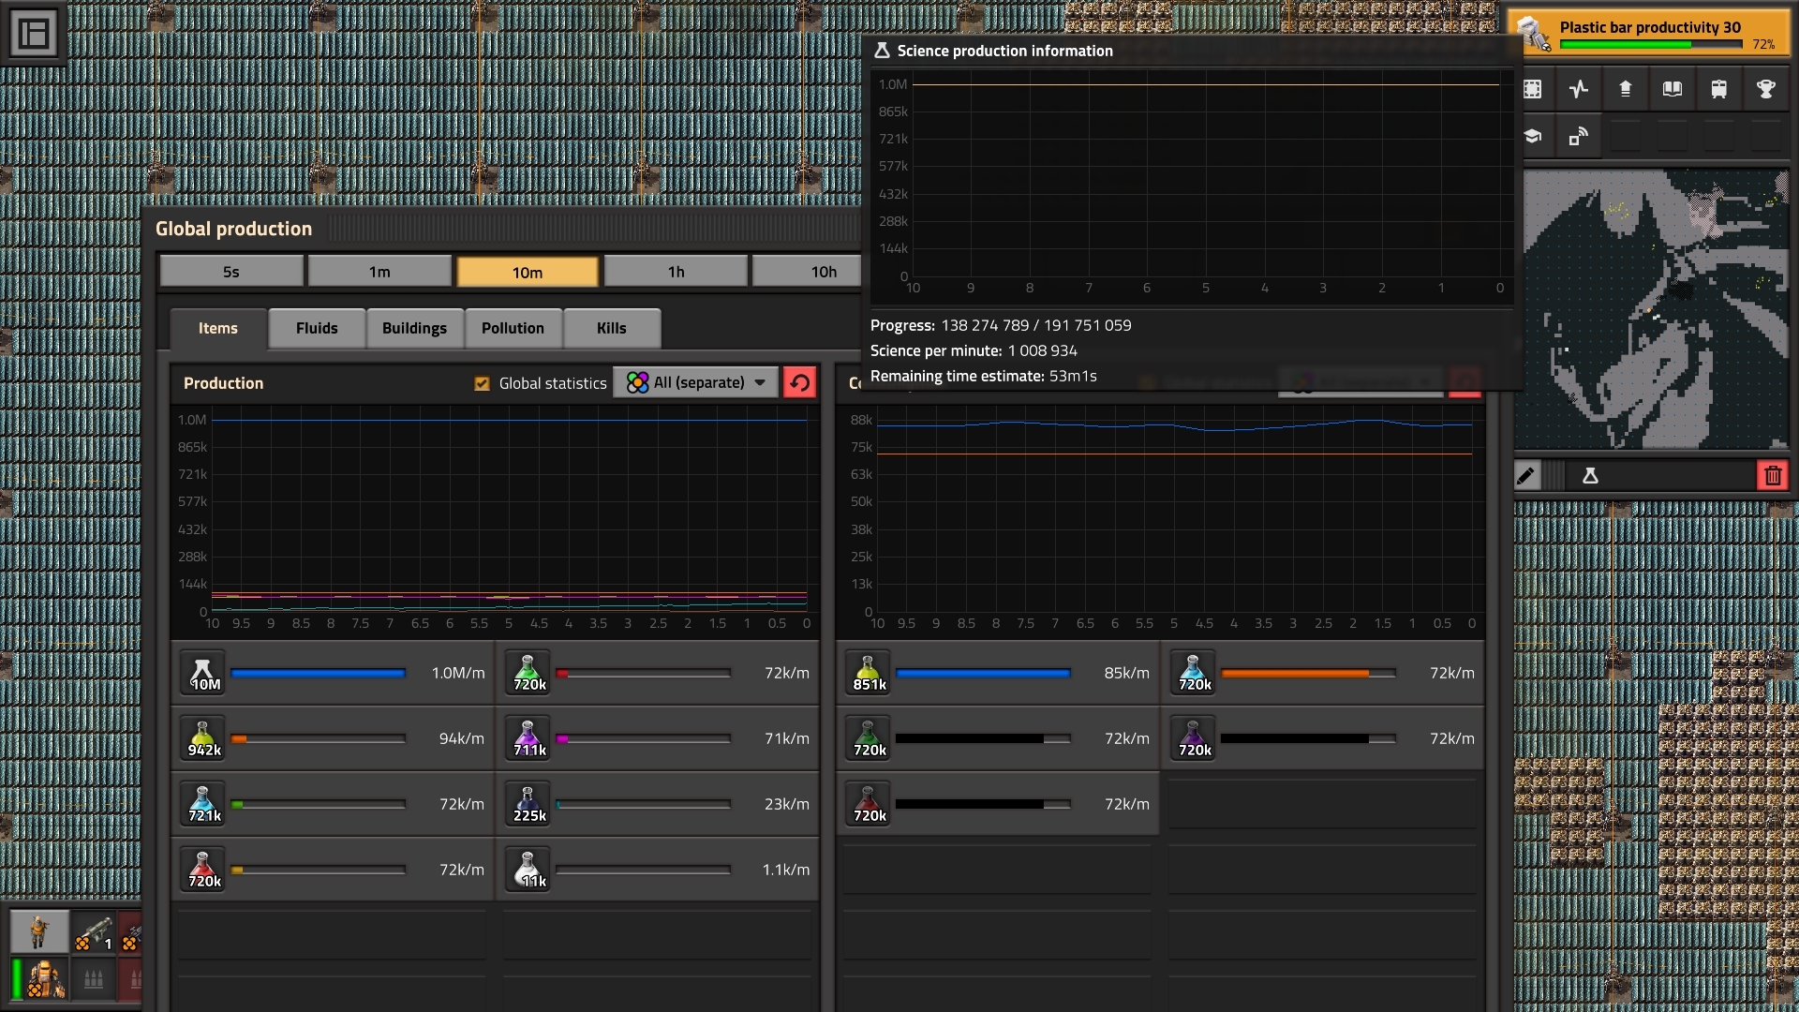
Task: Open the main menu sidebar icon
Action: [x=34, y=34]
